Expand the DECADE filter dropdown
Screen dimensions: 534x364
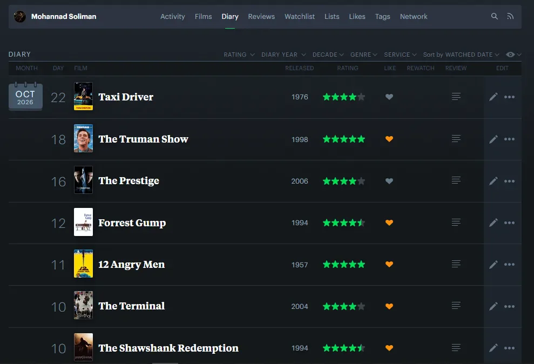click(328, 55)
